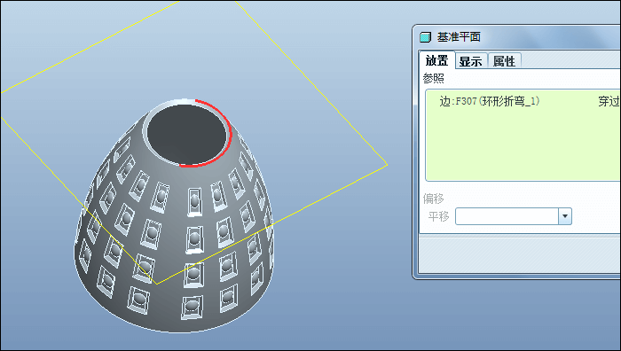Click the 偏移 section label
Screen dimensions: 621x351
click(x=433, y=199)
